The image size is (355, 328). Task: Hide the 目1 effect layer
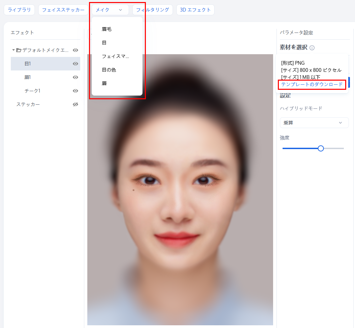click(x=75, y=64)
